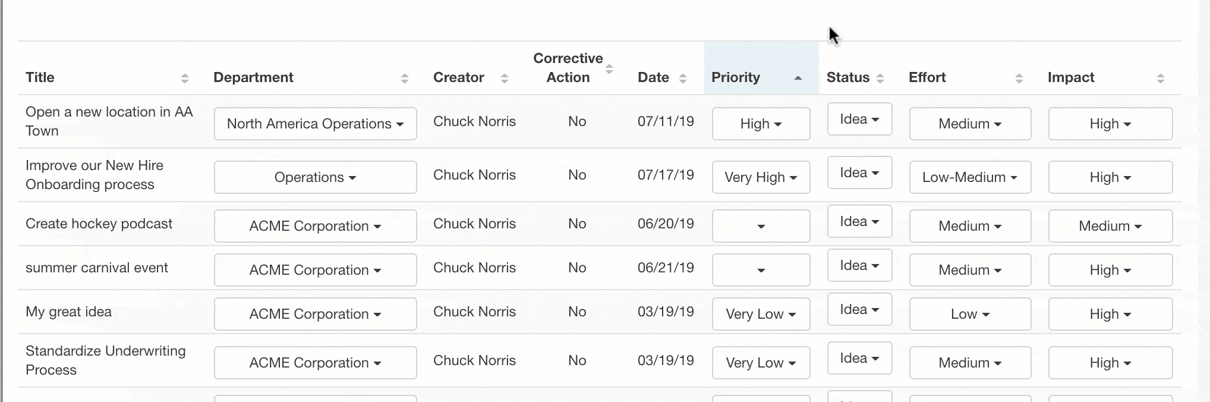This screenshot has width=1210, height=402.
Task: Toggle the Priority ascending sort arrow
Action: (798, 78)
